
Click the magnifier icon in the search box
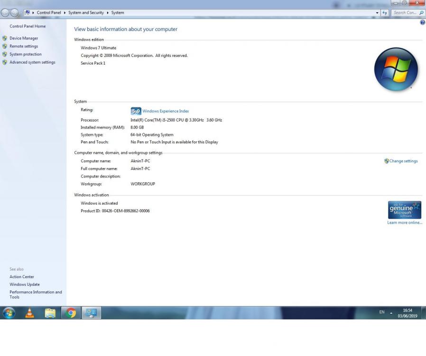click(421, 13)
